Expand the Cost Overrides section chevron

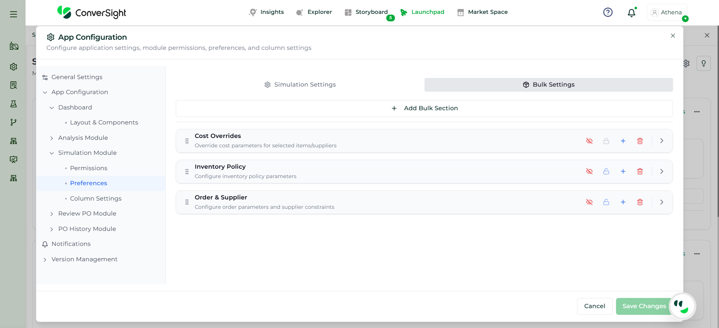point(662,141)
